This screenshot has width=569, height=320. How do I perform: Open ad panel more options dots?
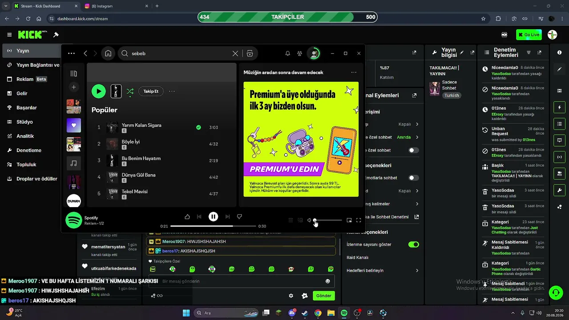pyautogui.click(x=354, y=72)
